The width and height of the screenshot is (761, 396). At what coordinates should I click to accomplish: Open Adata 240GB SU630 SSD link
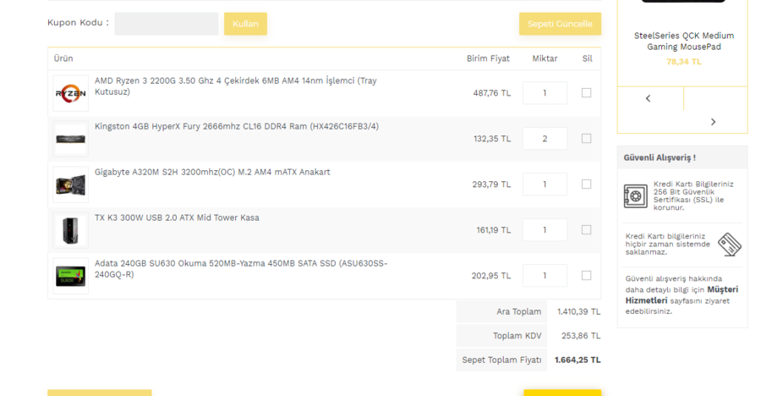(x=241, y=269)
